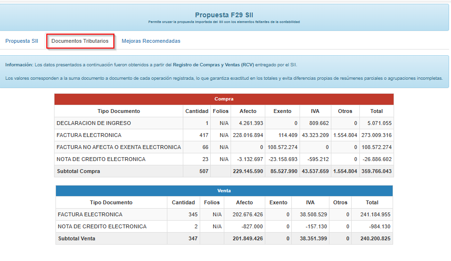Click Subtotal Compra label
Image resolution: width=451 pixels, height=261 pixels.
point(79,171)
